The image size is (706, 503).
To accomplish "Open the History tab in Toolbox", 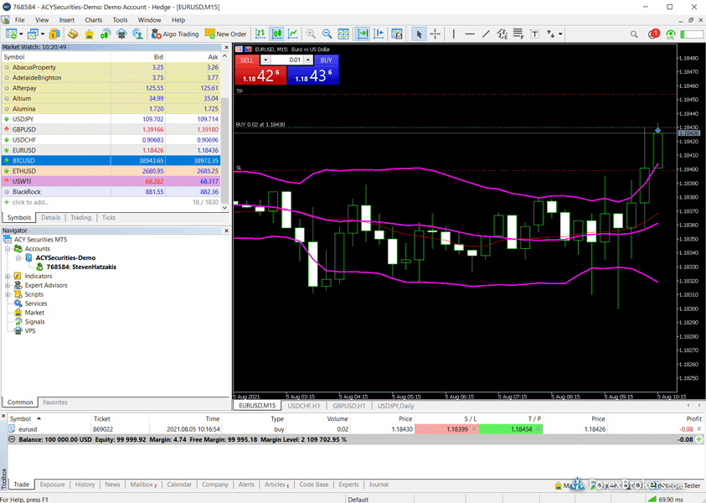I will tap(85, 485).
